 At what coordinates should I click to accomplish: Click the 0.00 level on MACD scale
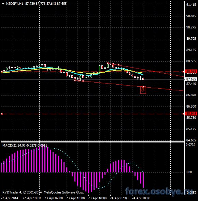tap(189, 172)
